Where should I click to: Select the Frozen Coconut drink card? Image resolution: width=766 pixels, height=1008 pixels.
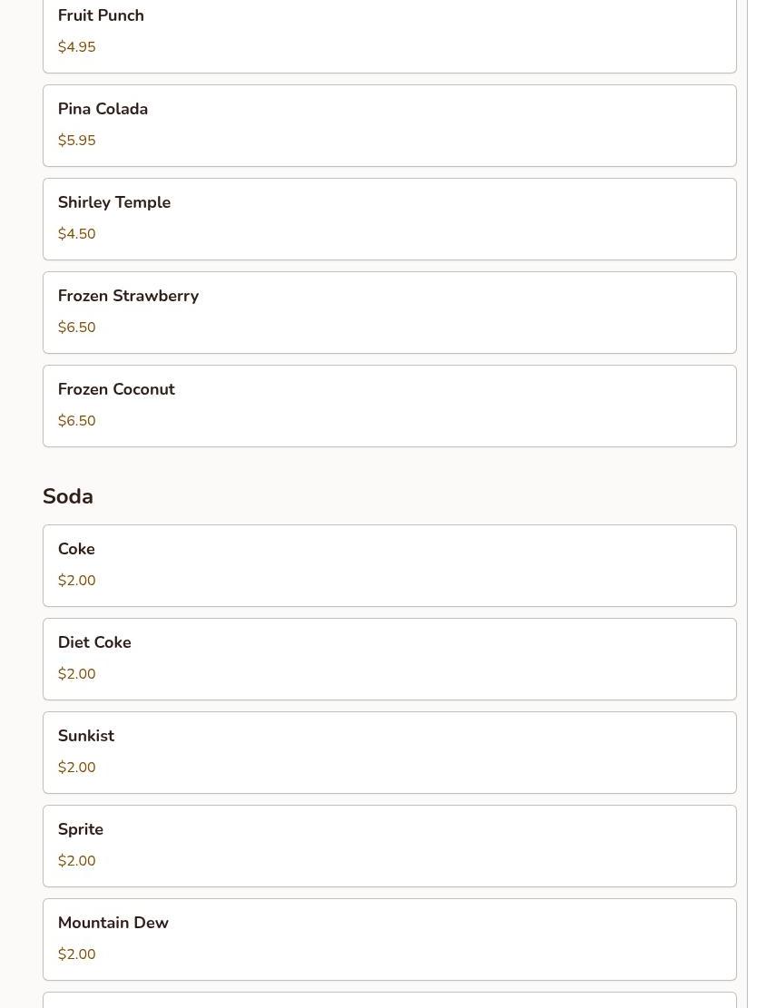389,406
